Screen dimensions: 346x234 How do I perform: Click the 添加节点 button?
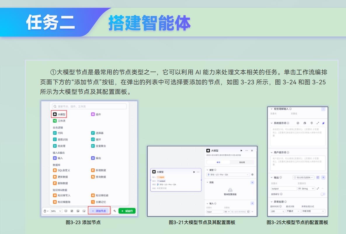tap(99, 211)
